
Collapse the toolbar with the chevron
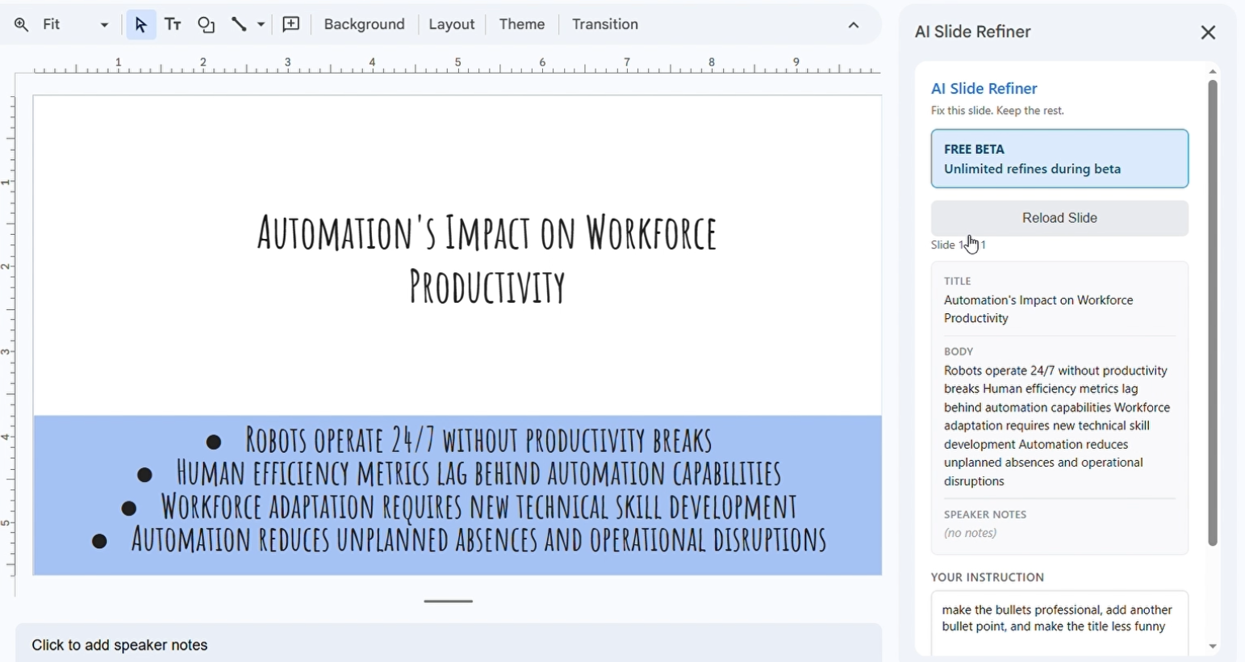tap(854, 25)
